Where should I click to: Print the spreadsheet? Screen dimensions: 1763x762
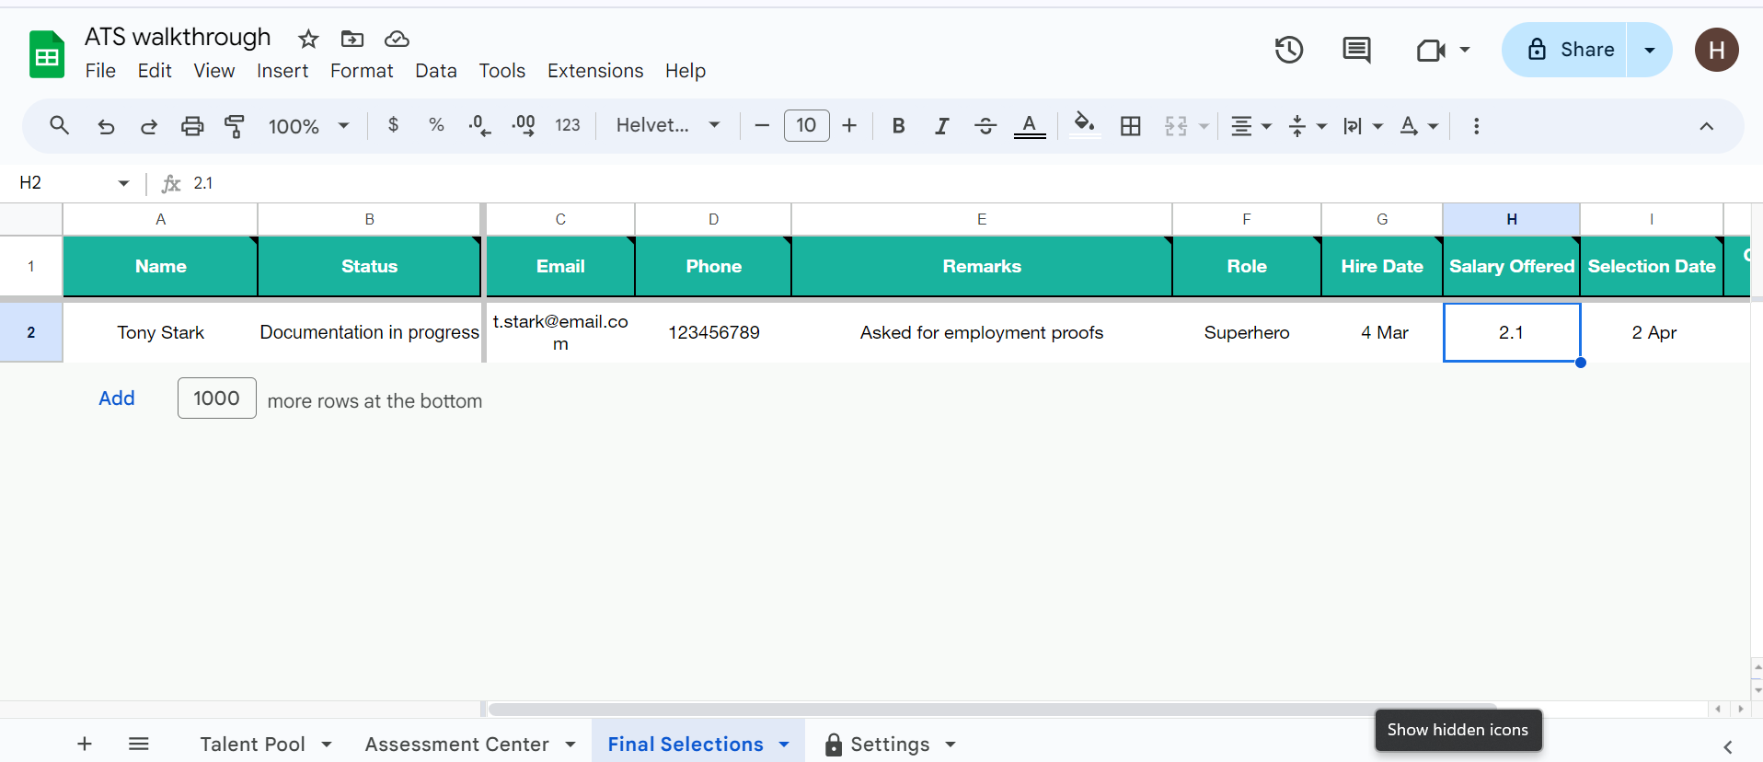click(192, 126)
